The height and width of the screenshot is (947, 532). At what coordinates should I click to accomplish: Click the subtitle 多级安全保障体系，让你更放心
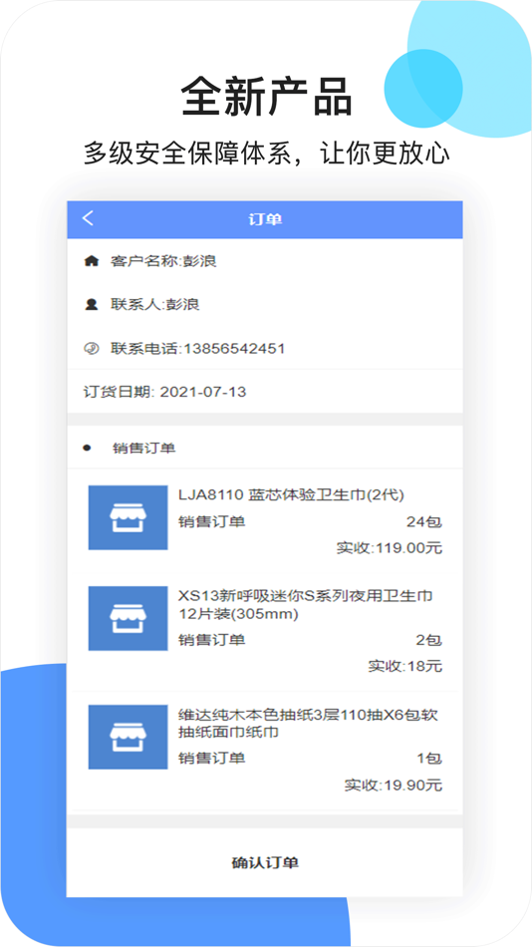(266, 153)
